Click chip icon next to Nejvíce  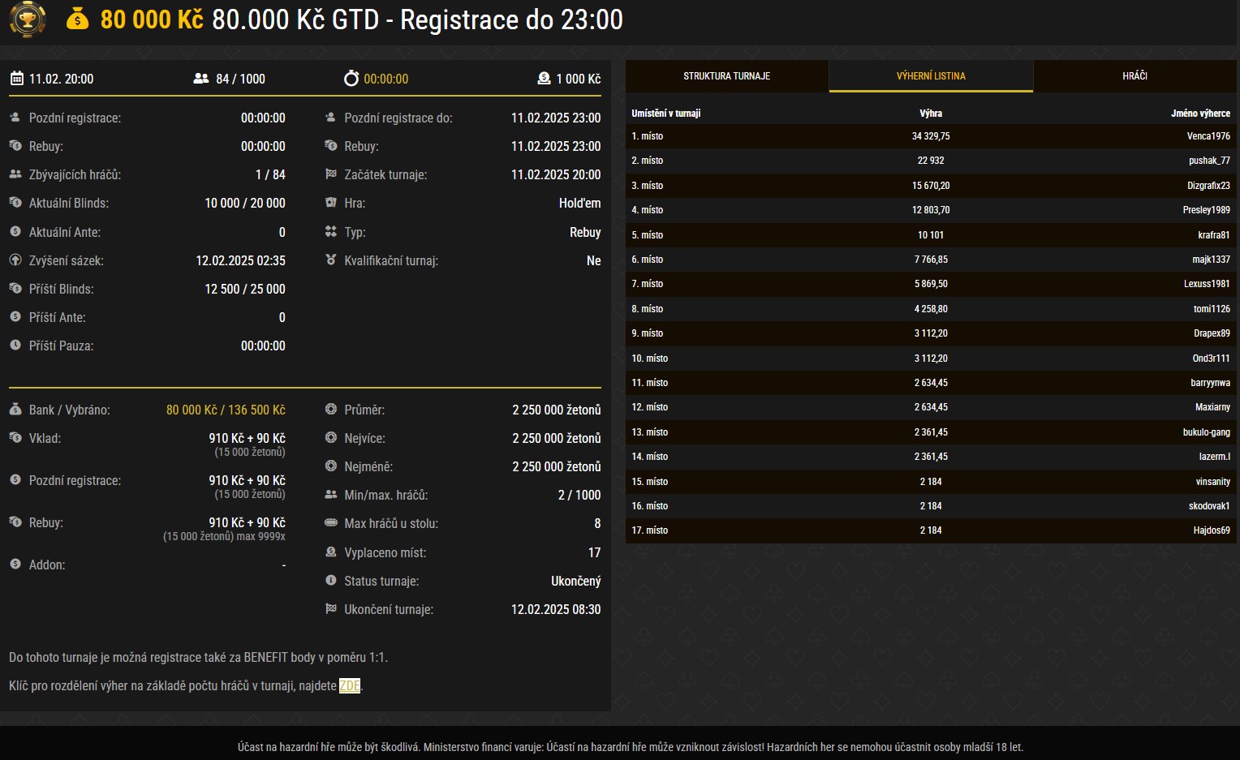330,438
